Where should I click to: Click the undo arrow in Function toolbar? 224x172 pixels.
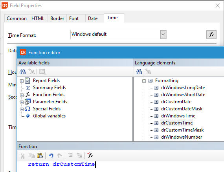(51, 156)
